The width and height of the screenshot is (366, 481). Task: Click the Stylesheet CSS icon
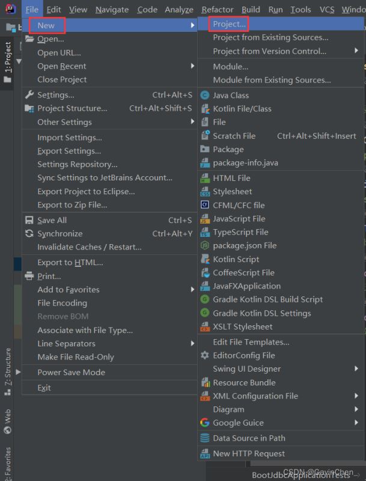coord(205,192)
